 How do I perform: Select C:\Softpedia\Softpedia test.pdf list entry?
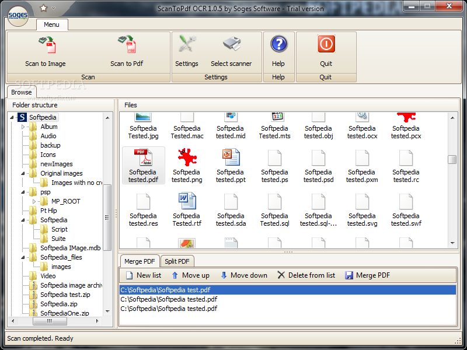288,290
